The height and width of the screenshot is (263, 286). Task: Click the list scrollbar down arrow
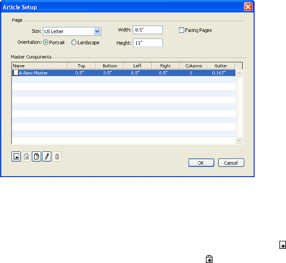239,140
